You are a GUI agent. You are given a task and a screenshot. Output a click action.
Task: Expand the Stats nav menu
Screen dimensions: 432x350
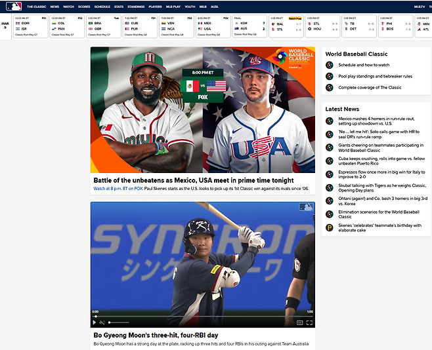[119, 7]
